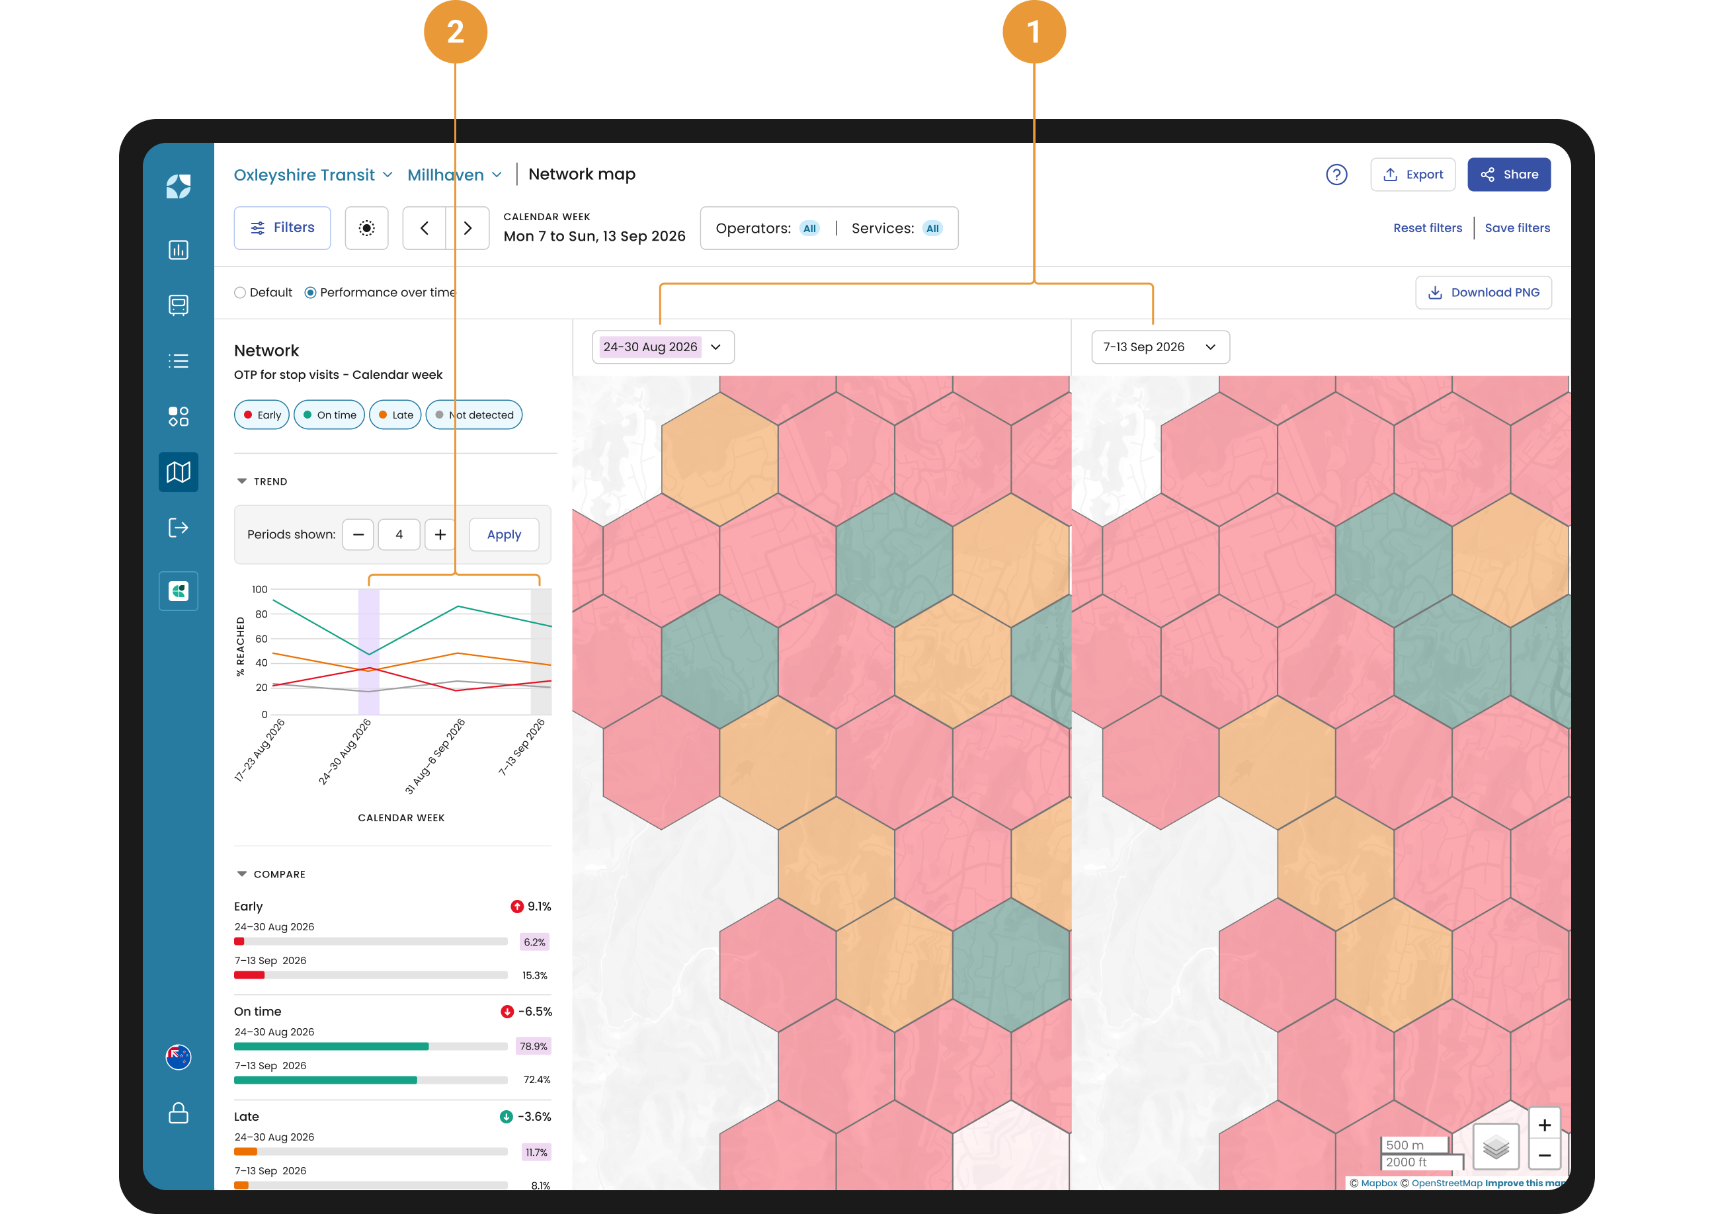Screen dimensions: 1714x1214
Task: Click the logo icon atop the sidebar
Action: 178,186
